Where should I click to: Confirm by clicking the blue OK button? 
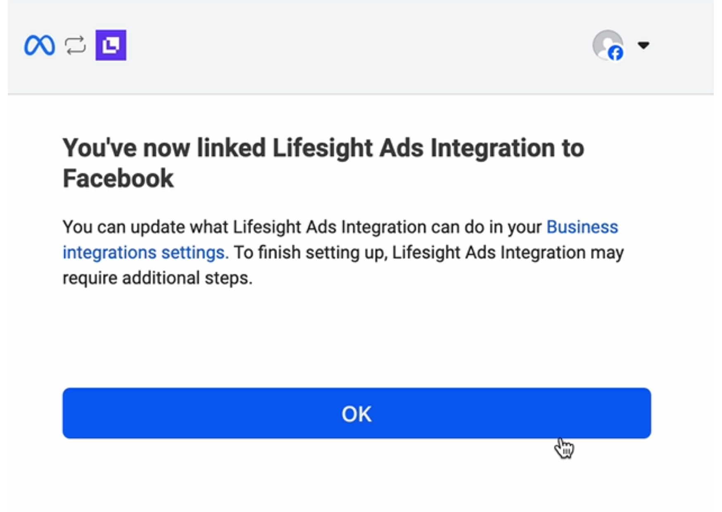pos(357,413)
